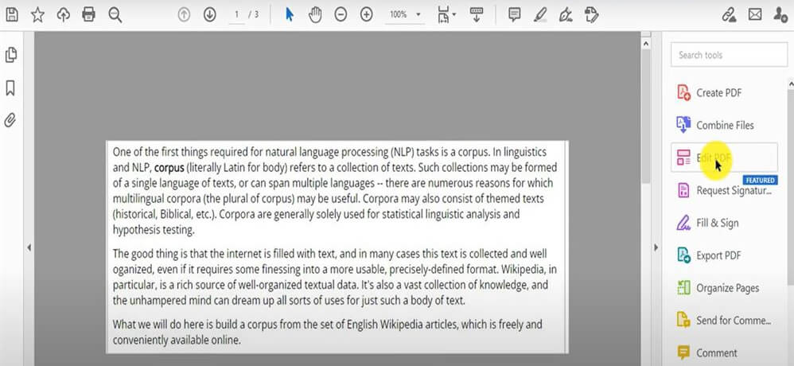794x366 pixels.
Task: Open the Organize Pages tool
Action: [x=719, y=288]
